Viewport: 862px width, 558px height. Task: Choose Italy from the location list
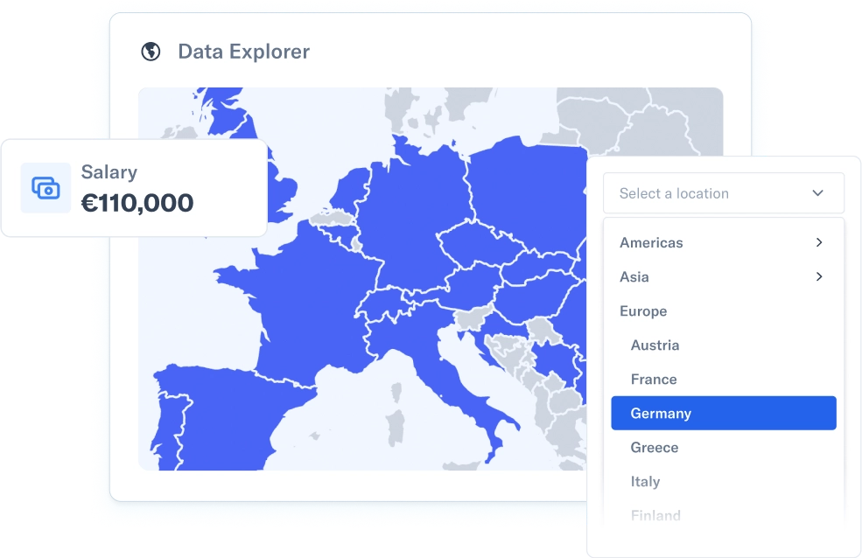click(645, 482)
